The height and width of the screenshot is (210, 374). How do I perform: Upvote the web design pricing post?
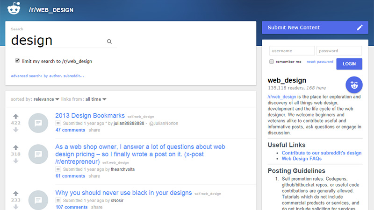click(x=16, y=147)
